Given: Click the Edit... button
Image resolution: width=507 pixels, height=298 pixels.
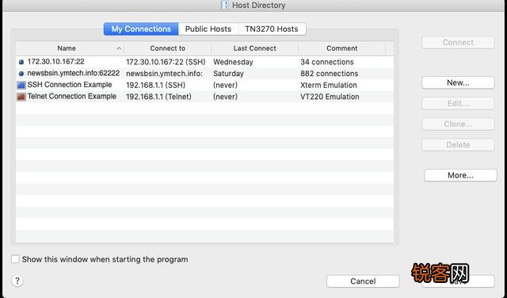Looking at the screenshot, I should (x=458, y=103).
